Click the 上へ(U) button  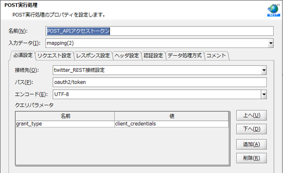pyautogui.click(x=251, y=115)
